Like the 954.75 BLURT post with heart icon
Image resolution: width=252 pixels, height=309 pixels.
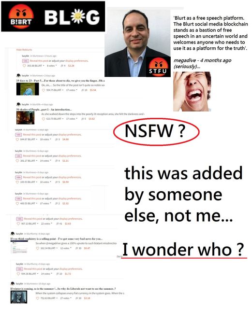[x=44, y=90]
